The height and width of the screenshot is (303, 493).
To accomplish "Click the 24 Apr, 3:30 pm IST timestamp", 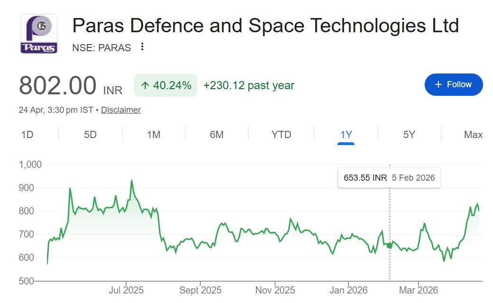I will click(56, 110).
